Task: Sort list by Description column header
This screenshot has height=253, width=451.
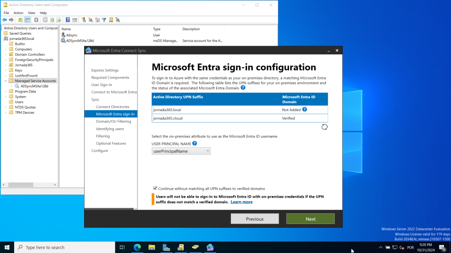Action: click(x=203, y=29)
